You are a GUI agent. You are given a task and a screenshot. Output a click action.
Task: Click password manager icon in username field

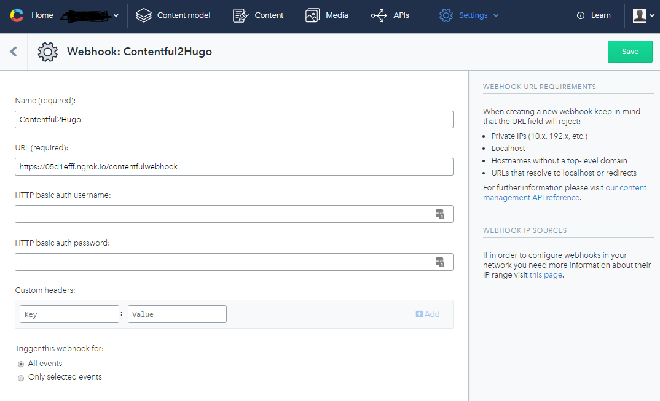point(440,214)
